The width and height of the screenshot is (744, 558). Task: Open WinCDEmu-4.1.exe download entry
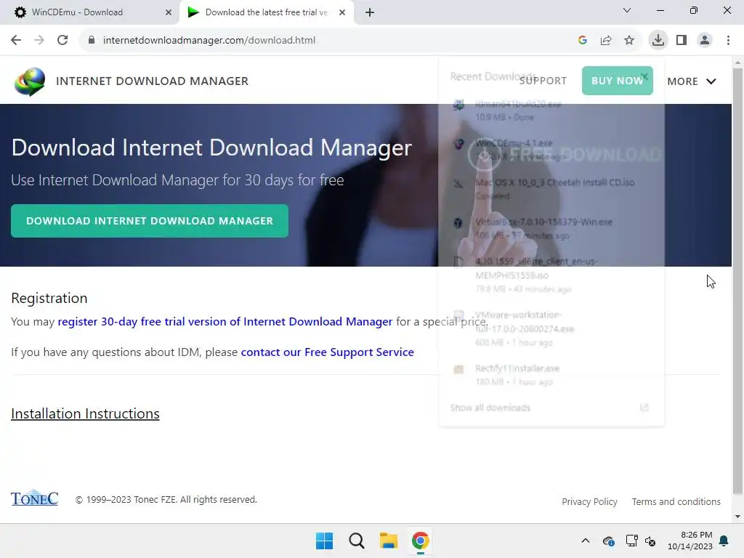pyautogui.click(x=551, y=150)
